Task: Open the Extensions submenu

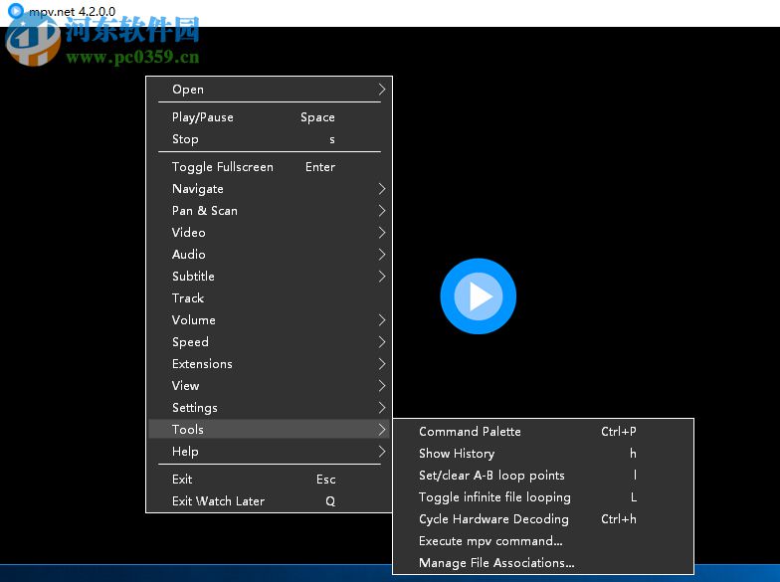Action: tap(269, 364)
